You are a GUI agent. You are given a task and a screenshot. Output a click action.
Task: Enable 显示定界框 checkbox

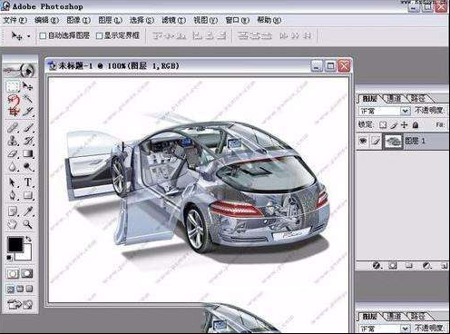pyautogui.click(x=99, y=36)
